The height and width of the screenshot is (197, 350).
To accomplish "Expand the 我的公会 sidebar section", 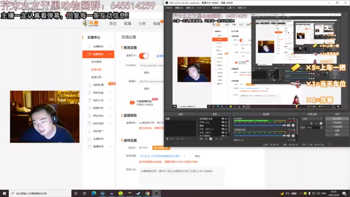I will pos(110,100).
